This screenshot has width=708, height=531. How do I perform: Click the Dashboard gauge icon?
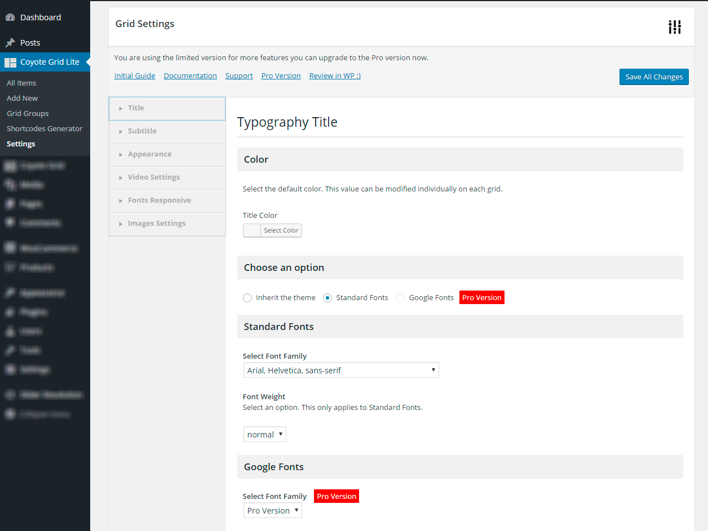[x=10, y=17]
